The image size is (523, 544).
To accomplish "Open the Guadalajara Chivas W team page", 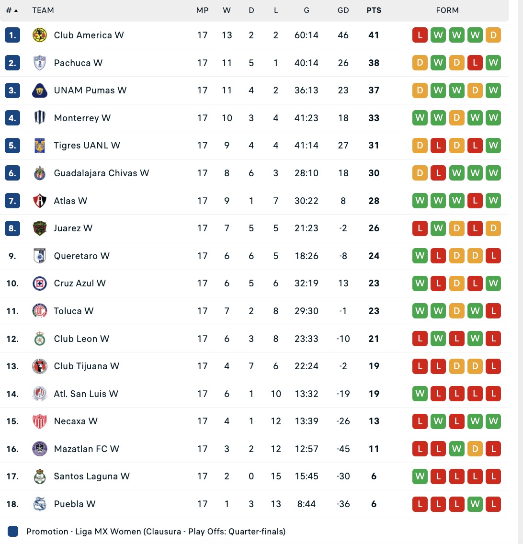I will [x=101, y=173].
